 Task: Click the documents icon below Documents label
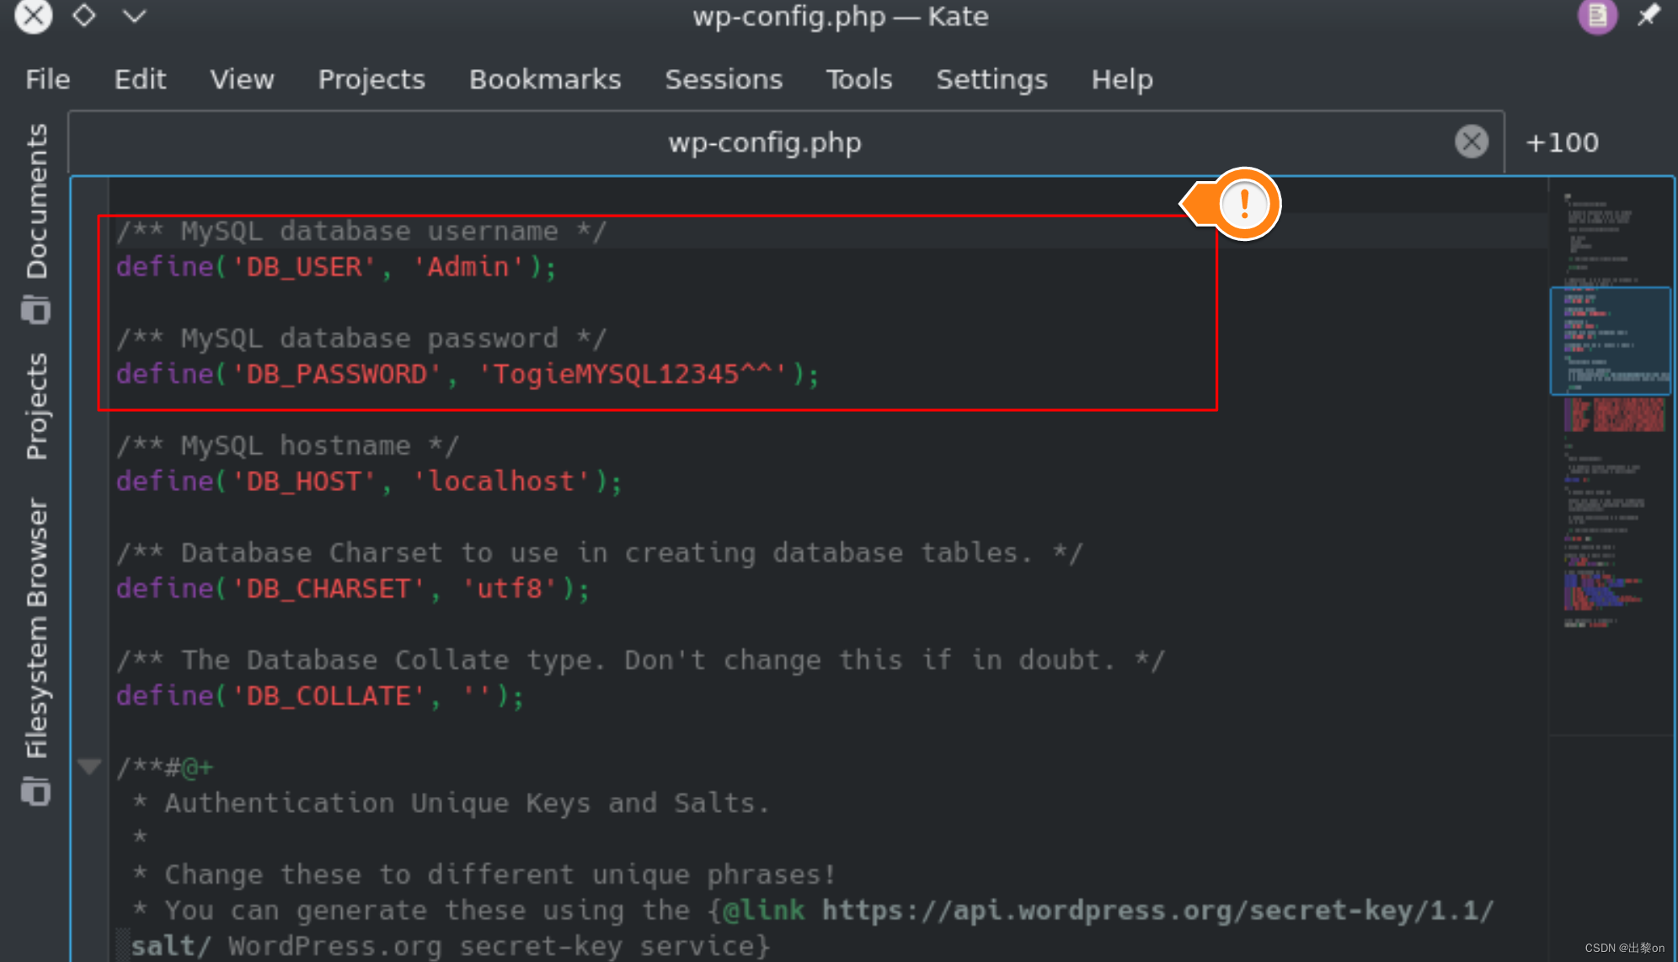click(x=35, y=309)
